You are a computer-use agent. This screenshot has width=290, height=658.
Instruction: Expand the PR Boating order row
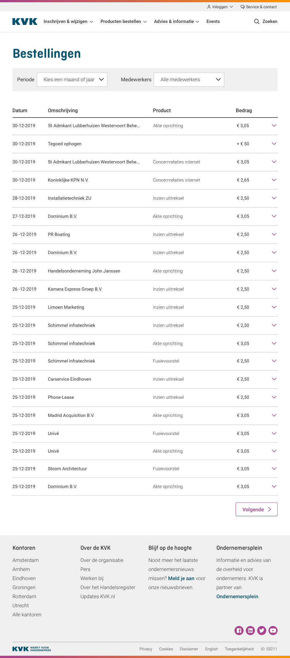[274, 234]
